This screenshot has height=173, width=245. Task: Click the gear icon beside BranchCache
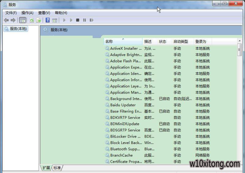coord(107,155)
